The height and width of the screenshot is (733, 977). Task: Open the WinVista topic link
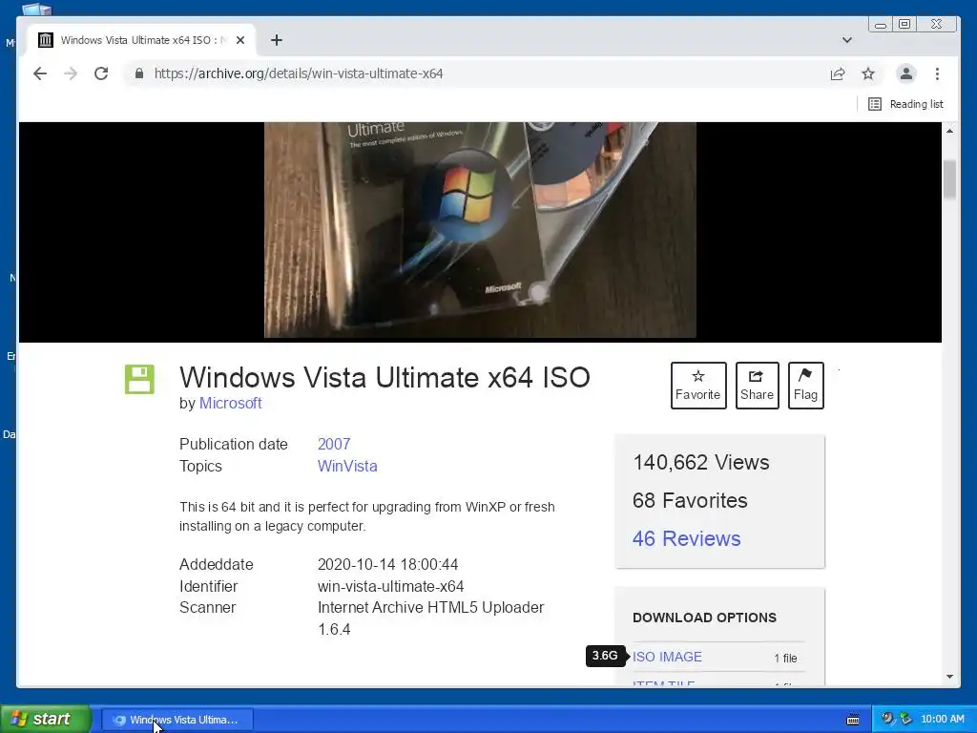coord(347,466)
